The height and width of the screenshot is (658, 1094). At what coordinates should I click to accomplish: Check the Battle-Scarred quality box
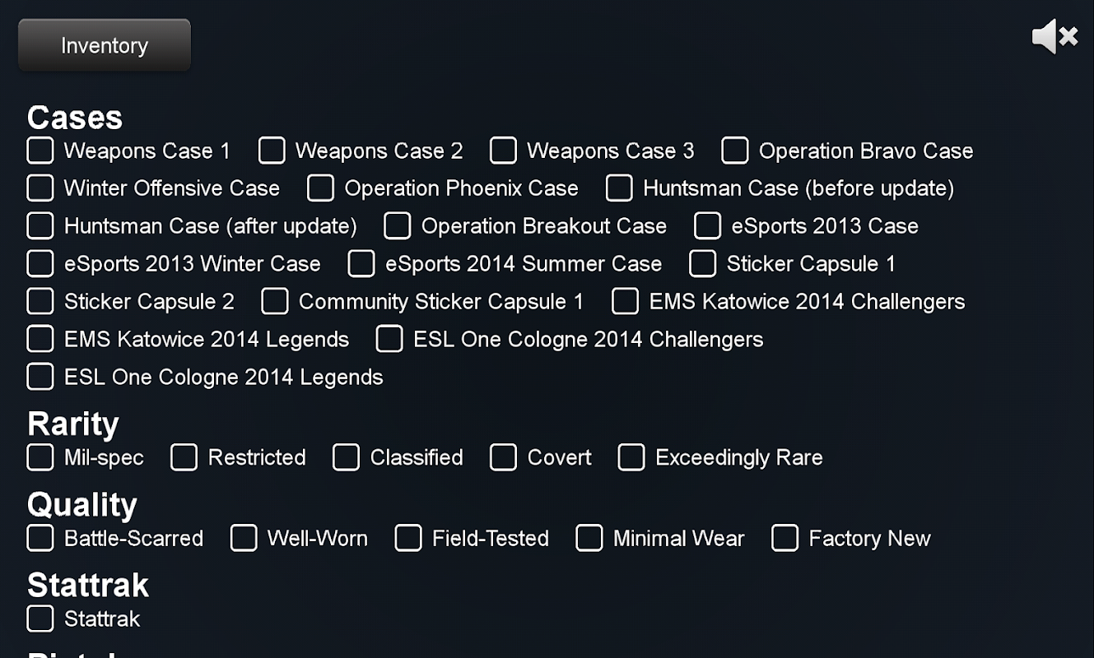click(40, 538)
